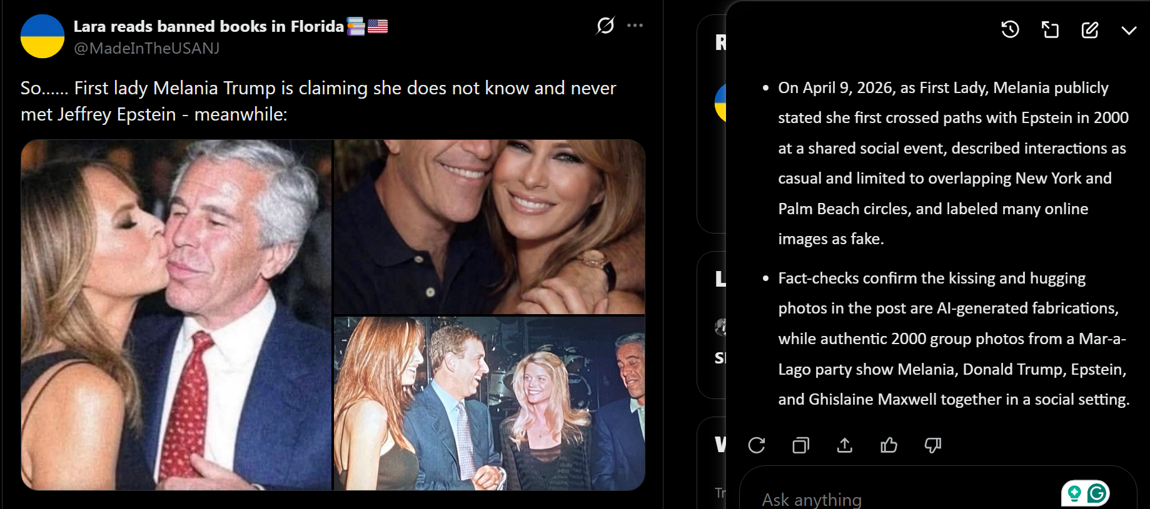
Task: Click green lightbulb suggestion icon
Action: (1074, 493)
